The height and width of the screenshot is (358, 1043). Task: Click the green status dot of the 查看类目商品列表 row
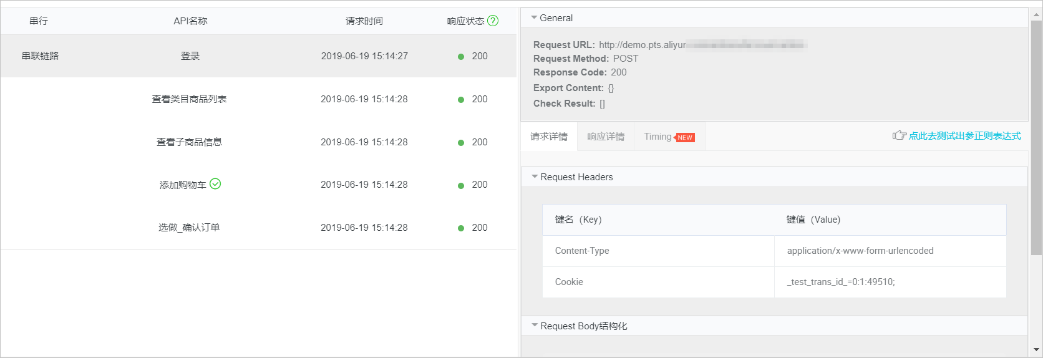click(x=461, y=100)
